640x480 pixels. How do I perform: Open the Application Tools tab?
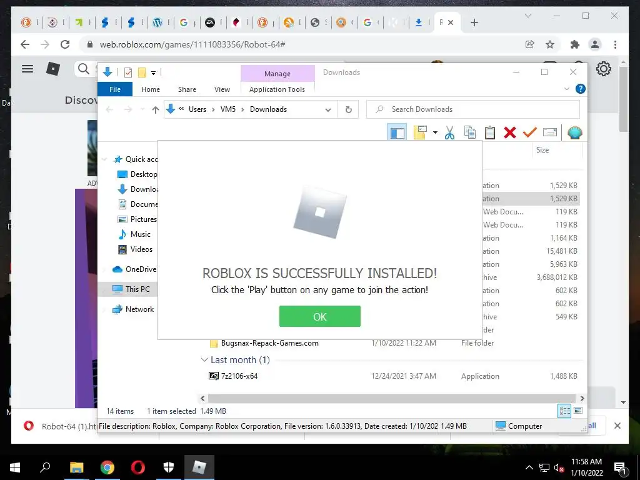(x=277, y=89)
